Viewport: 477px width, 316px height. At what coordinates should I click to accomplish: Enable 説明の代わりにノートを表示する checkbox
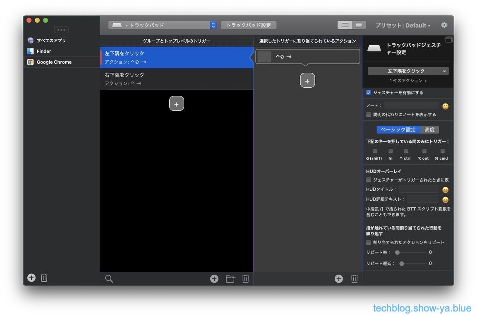click(369, 115)
